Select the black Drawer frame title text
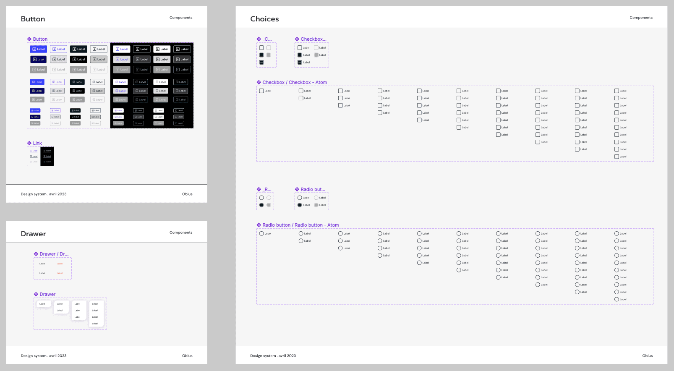Viewport: 674px width, 371px height. tap(33, 234)
